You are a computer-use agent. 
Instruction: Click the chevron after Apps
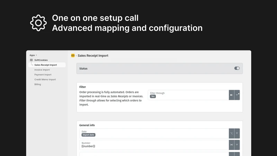click(x=36, y=55)
